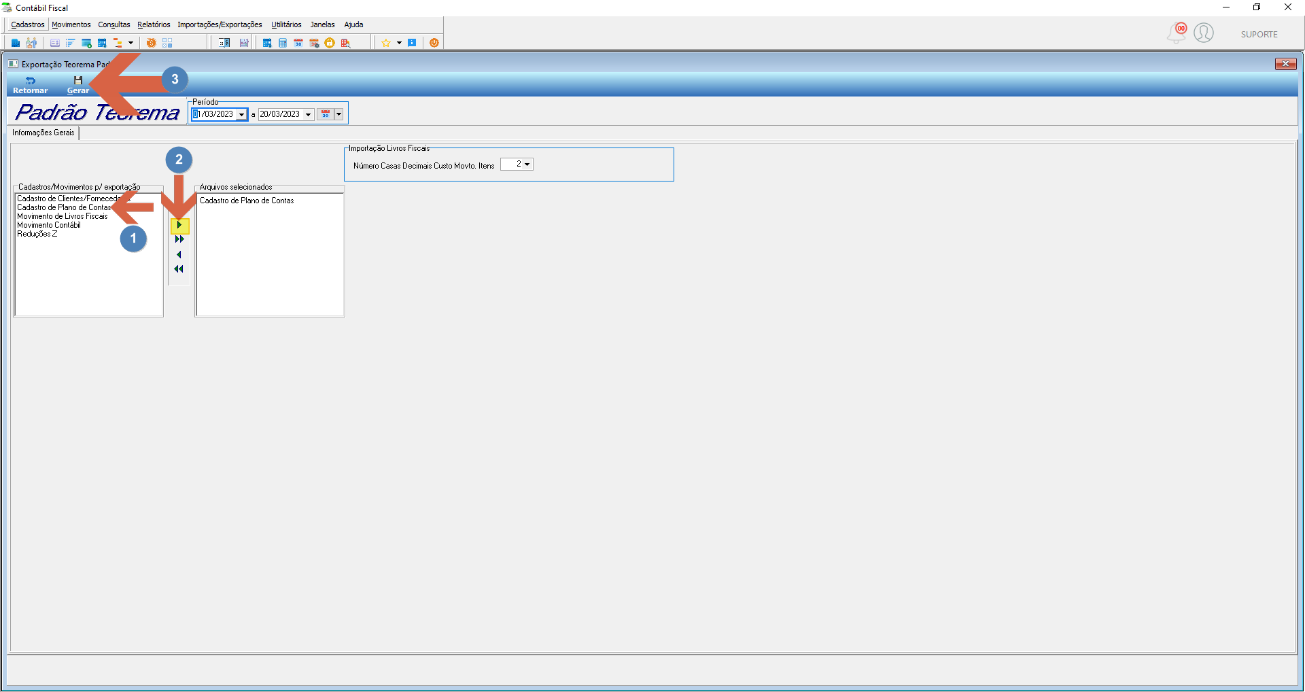Click the orange padlock toolbar icon
The image size is (1305, 692).
[x=330, y=43]
